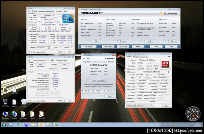This screenshot has height=134, width=204.
Task: Click the Game button in 3DMark06
Action: [171, 46]
